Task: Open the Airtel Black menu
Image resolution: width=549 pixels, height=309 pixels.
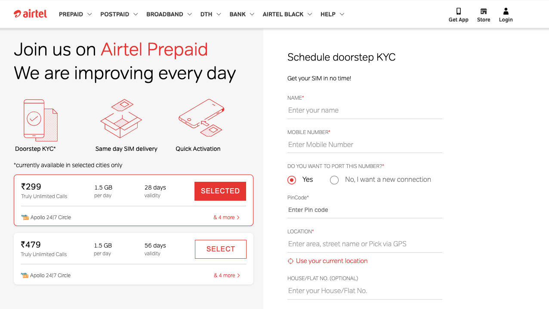Action: pos(287,14)
